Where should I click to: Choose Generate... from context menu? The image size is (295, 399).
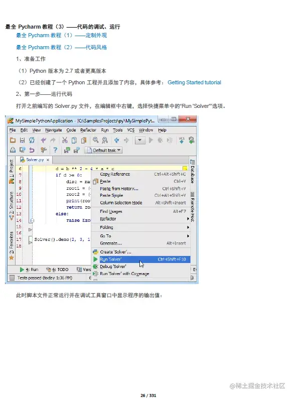[x=141, y=243]
